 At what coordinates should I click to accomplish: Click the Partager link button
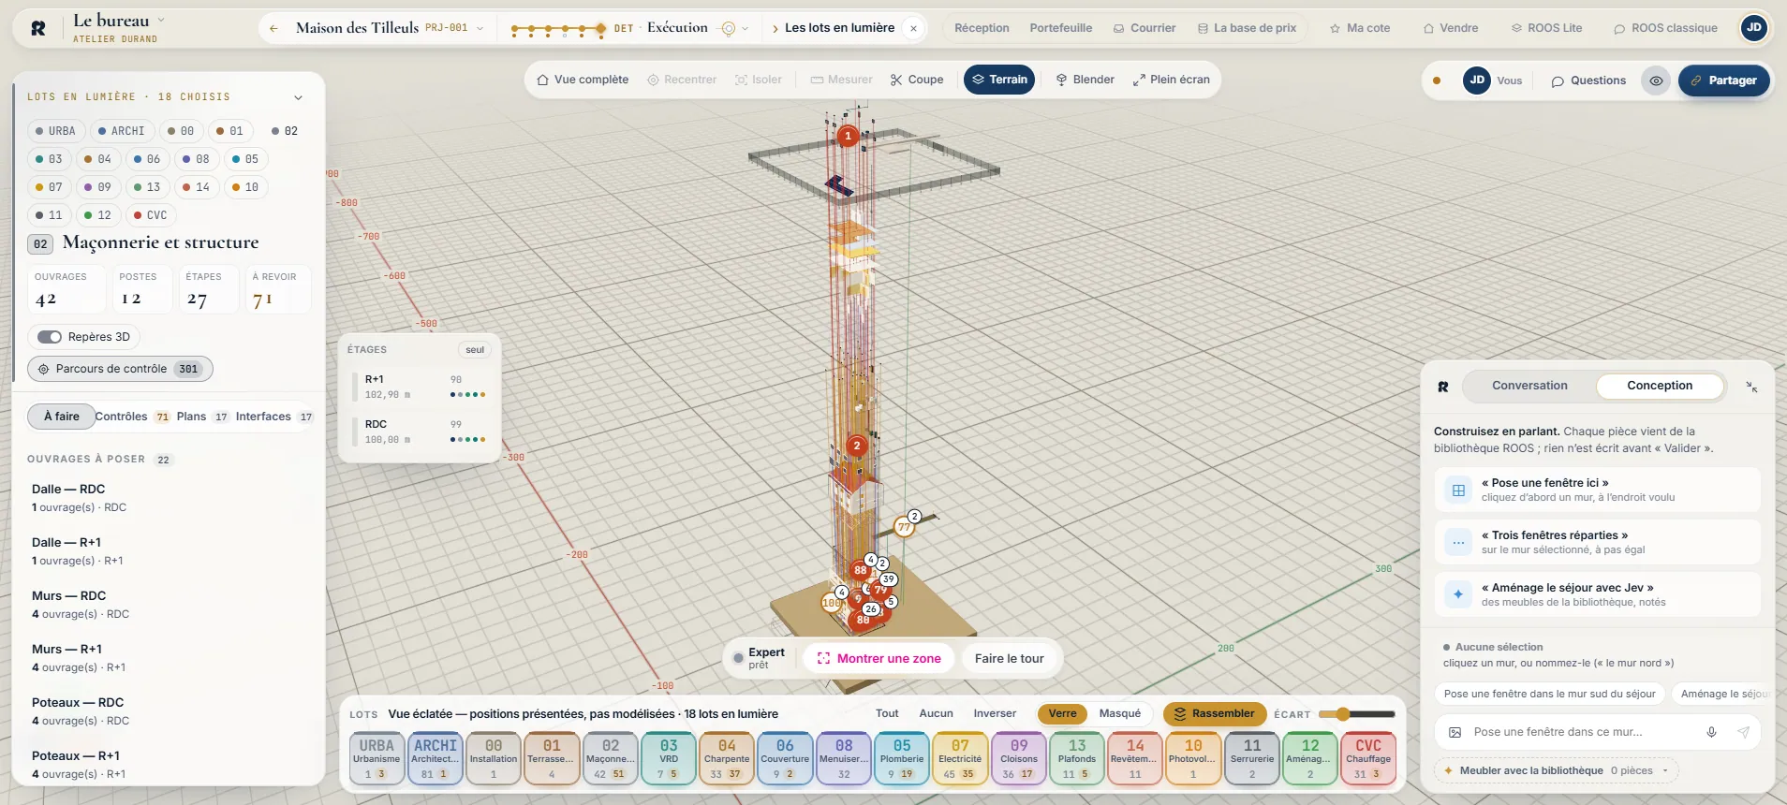pyautogui.click(x=1723, y=80)
